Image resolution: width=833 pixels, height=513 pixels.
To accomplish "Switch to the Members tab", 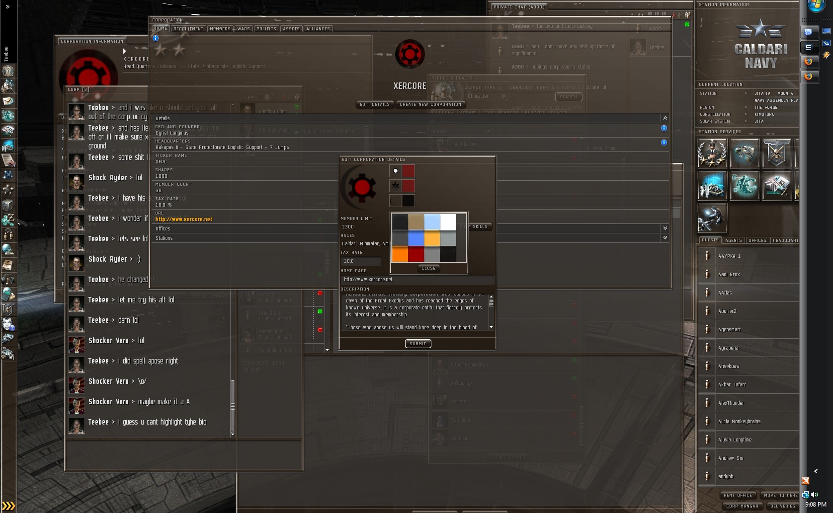I will click(x=220, y=29).
